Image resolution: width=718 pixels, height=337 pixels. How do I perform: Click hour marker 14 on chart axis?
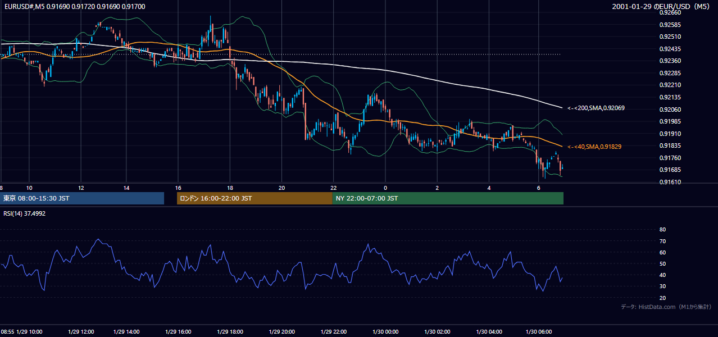[x=126, y=188]
